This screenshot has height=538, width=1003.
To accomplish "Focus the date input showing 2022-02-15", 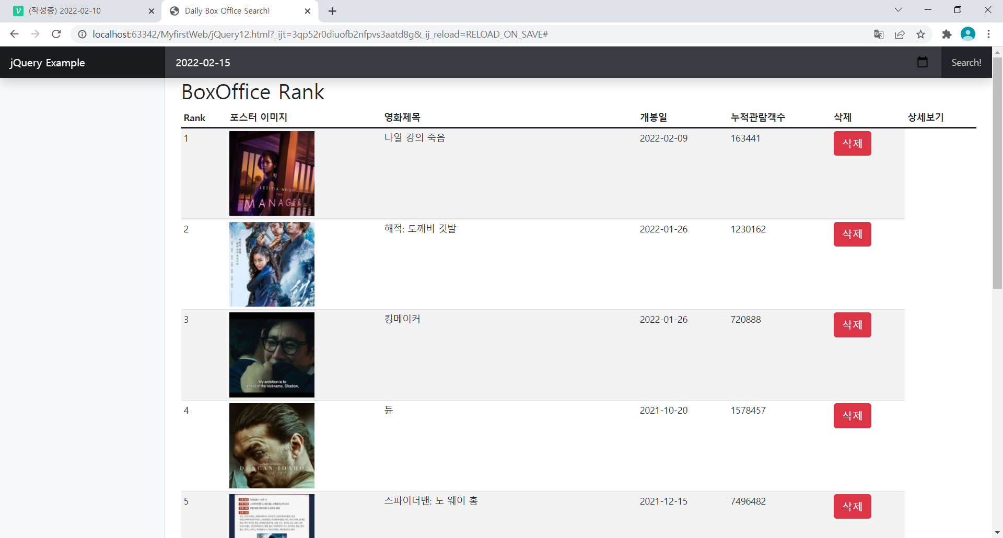I will [553, 62].
